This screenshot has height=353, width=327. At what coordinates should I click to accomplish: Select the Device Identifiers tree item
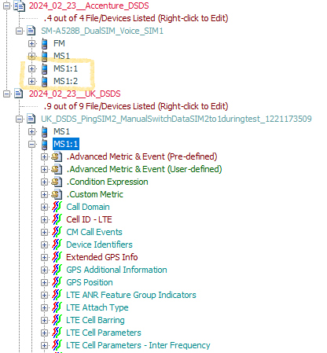99,245
